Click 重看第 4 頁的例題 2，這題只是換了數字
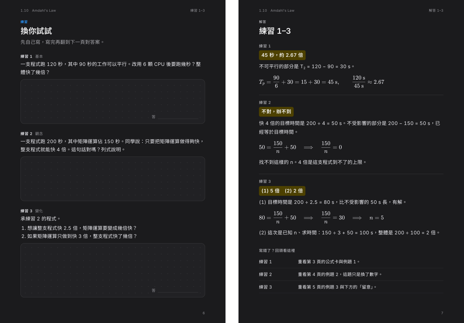 [x=340, y=274]
